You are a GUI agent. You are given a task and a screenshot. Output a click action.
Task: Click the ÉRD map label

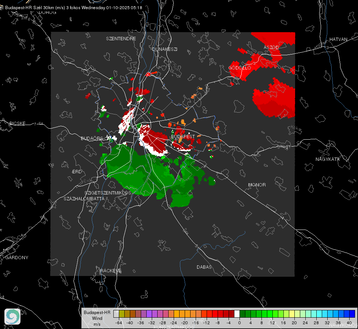77,172
